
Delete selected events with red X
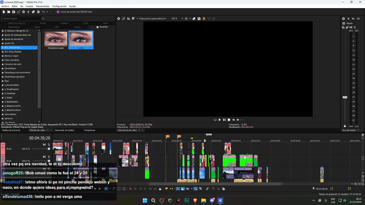pyautogui.click(x=130, y=188)
